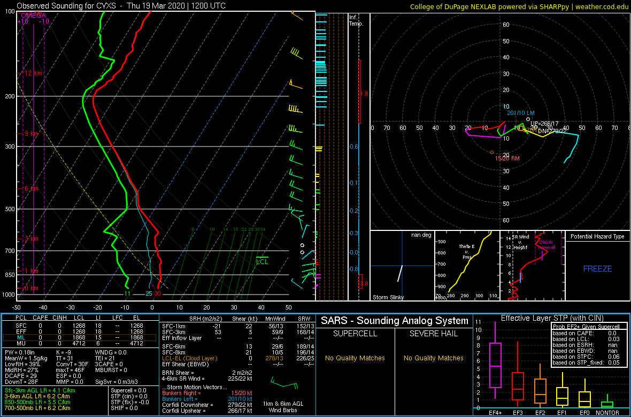Click the 'Theta-E v. Pres' plot label

pos(467,251)
